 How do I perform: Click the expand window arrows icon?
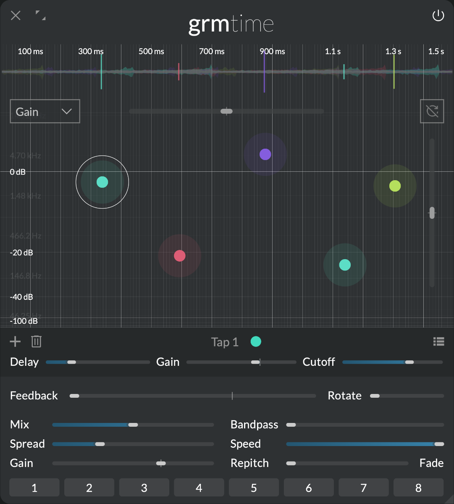[x=40, y=16]
